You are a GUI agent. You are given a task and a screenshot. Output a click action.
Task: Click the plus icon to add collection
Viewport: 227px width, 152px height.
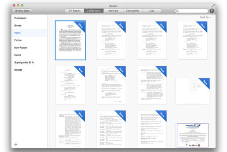pyautogui.click(x=16, y=144)
